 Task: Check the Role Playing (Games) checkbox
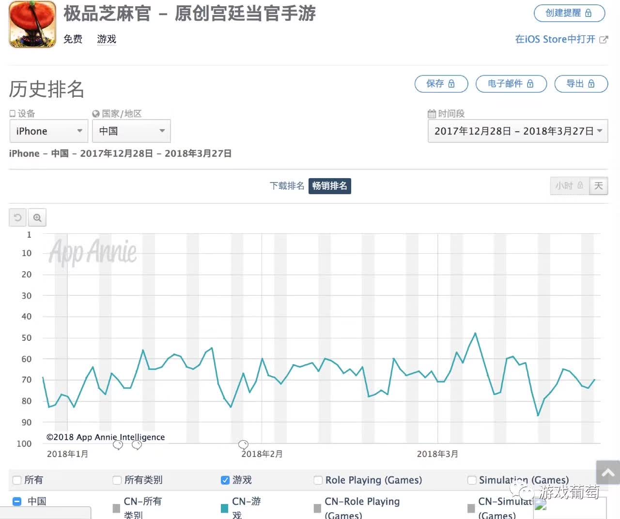pyautogui.click(x=318, y=480)
